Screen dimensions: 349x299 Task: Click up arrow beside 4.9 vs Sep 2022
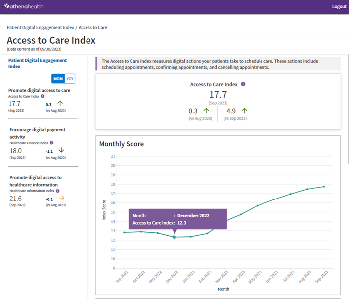tap(244, 111)
